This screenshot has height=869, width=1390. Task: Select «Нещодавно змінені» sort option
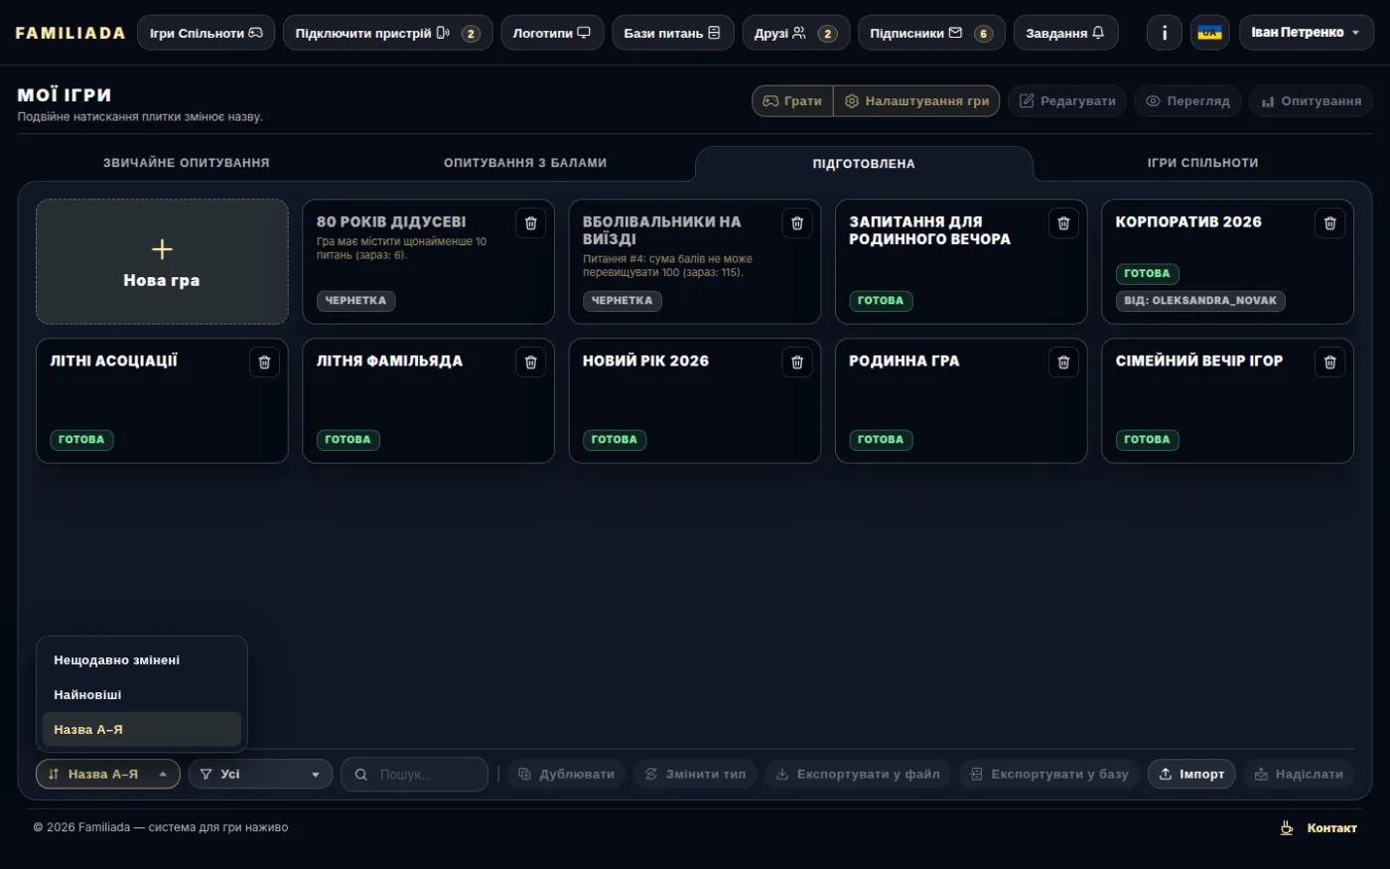pos(142,660)
